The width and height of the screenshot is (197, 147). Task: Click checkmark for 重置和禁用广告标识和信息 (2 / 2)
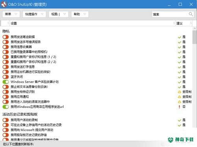click(x=179, y=62)
